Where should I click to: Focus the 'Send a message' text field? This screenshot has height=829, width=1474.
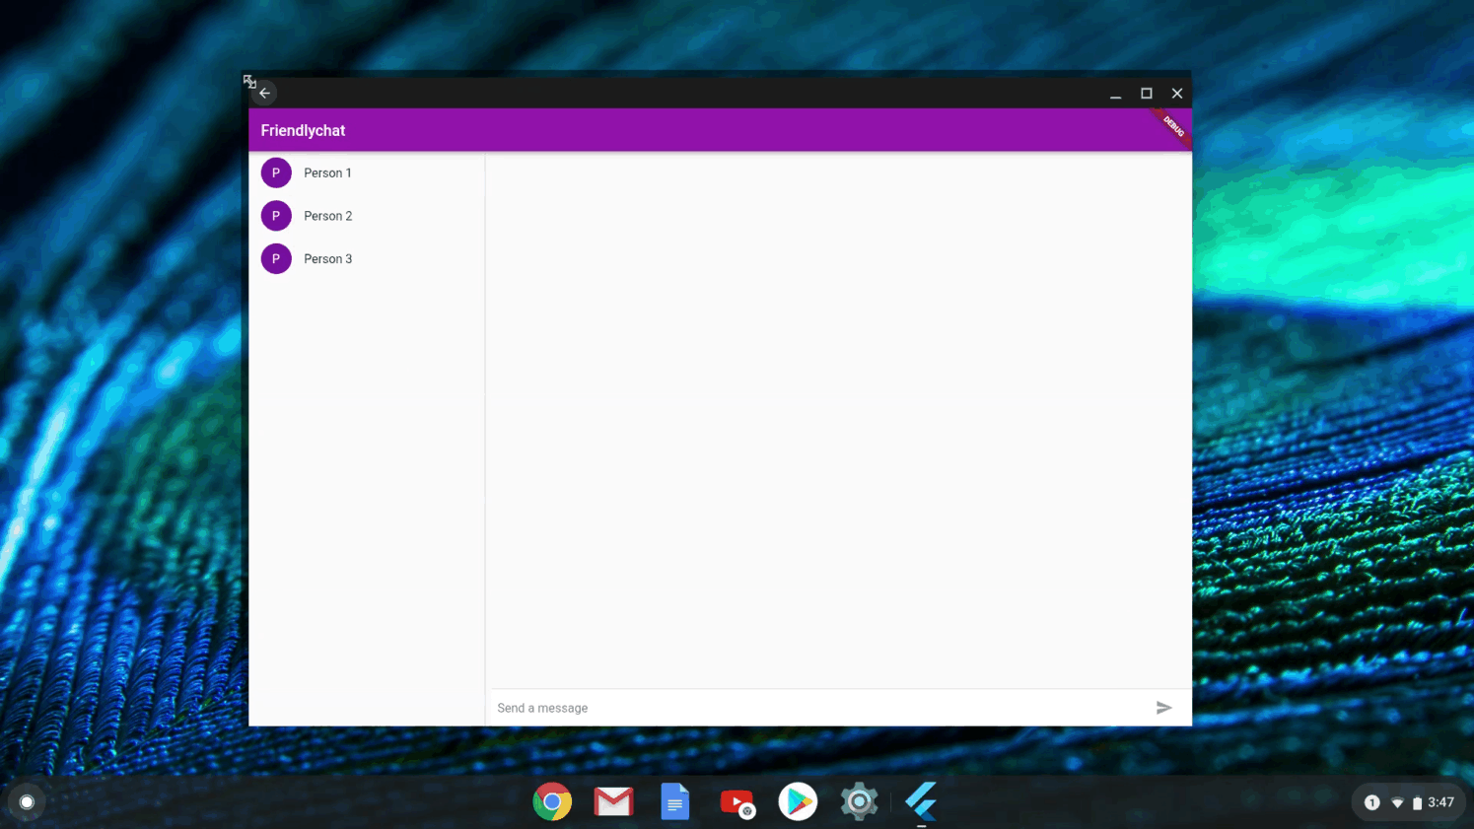(818, 708)
